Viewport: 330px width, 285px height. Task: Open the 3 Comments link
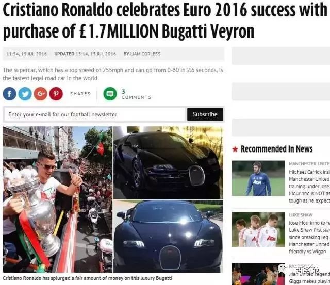pyautogui.click(x=136, y=94)
